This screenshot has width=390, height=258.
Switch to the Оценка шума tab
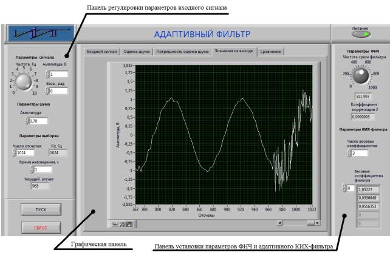click(x=137, y=52)
